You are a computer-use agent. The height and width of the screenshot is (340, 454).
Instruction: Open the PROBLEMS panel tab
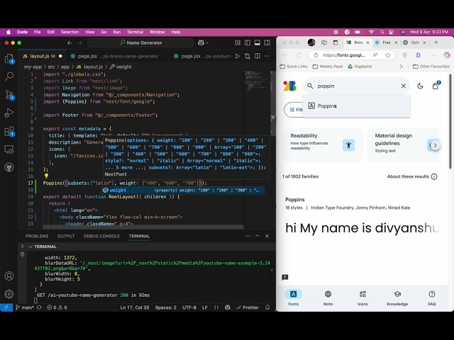click(37, 236)
